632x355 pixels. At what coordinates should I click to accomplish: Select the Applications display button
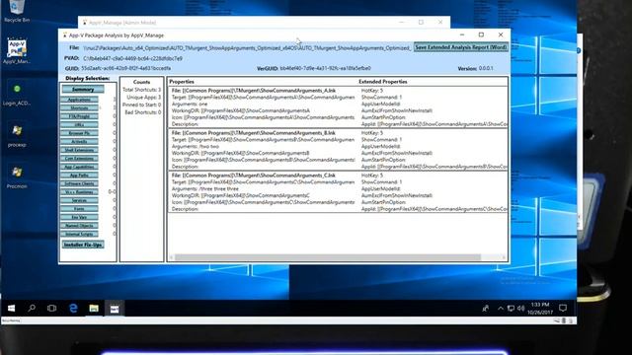tap(79, 100)
